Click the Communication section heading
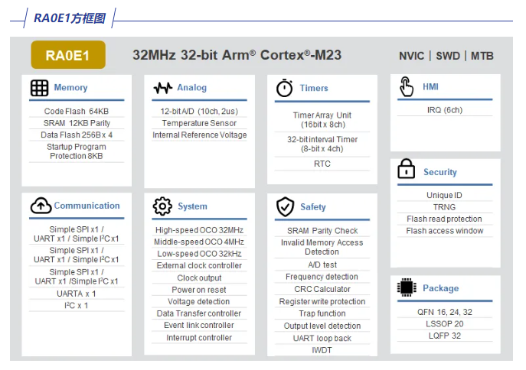Image resolution: width=526 pixels, height=370 pixels. coord(87,205)
